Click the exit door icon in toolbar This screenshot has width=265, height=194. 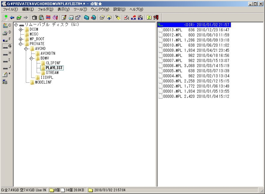(x=156, y=17)
